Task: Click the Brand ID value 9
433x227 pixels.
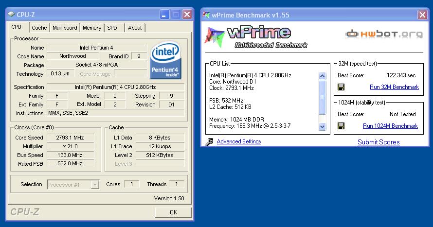Action: coord(139,56)
